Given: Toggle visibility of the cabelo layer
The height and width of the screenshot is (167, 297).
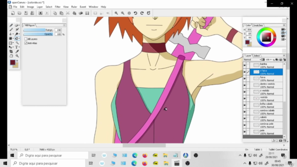Looking at the screenshot, I should (x=245, y=119).
